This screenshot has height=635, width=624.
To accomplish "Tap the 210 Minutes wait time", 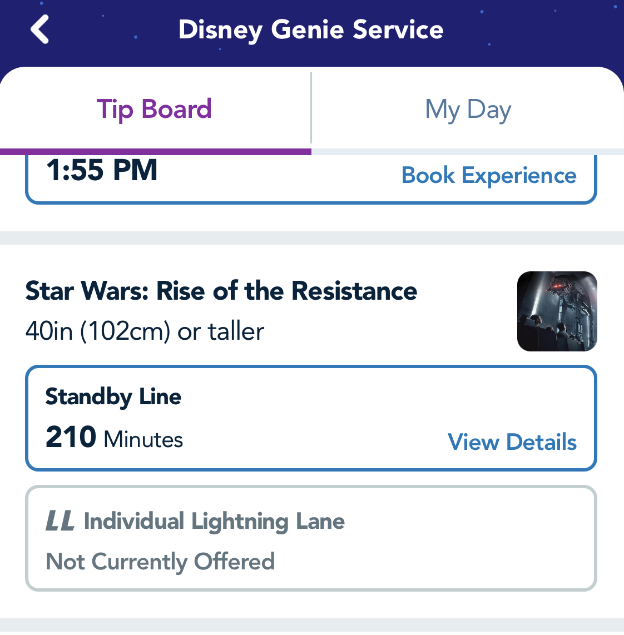I will tap(114, 438).
